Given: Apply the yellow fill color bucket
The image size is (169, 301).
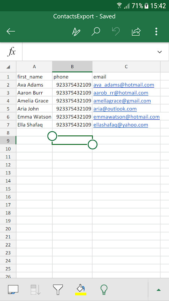Looking at the screenshot, I should (81, 289).
